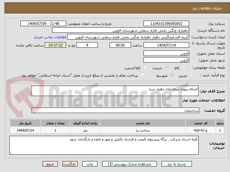Click the نام دستگاه خریدار field

pos(121,30)
